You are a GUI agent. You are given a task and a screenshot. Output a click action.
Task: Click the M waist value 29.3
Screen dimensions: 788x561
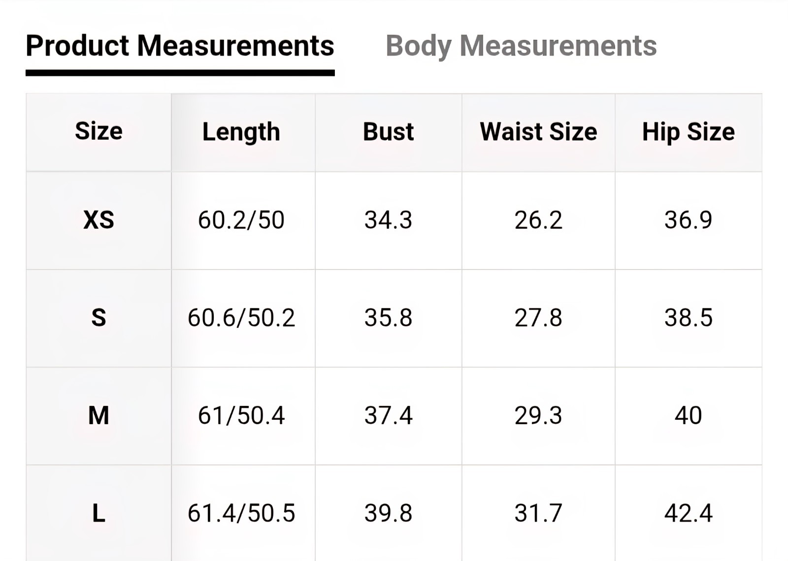538,416
